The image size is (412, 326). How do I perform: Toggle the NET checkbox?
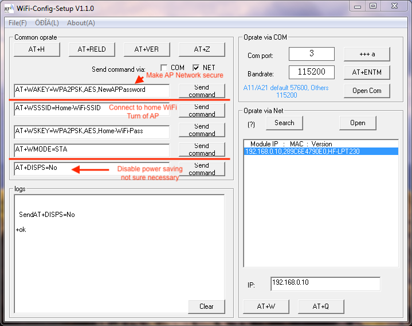click(196, 68)
